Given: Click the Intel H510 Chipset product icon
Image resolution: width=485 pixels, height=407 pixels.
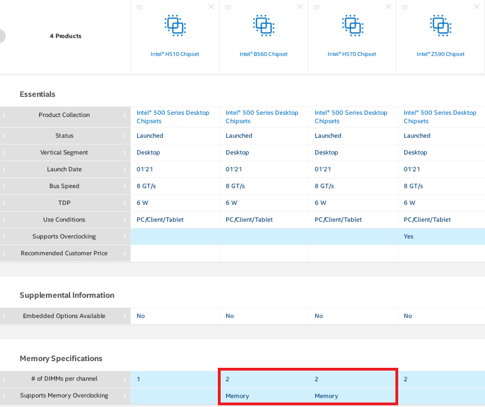Looking at the screenshot, I should point(175,25).
